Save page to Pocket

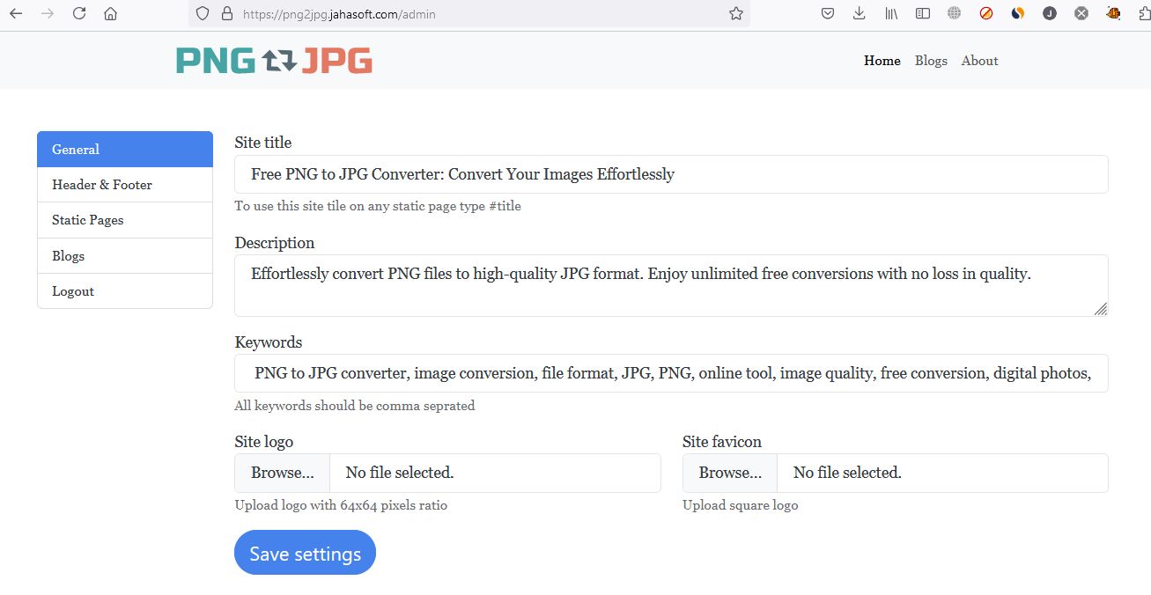828,13
